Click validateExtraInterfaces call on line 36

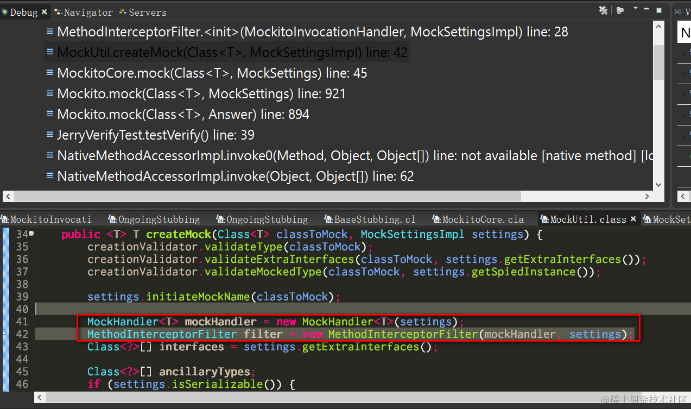280,260
